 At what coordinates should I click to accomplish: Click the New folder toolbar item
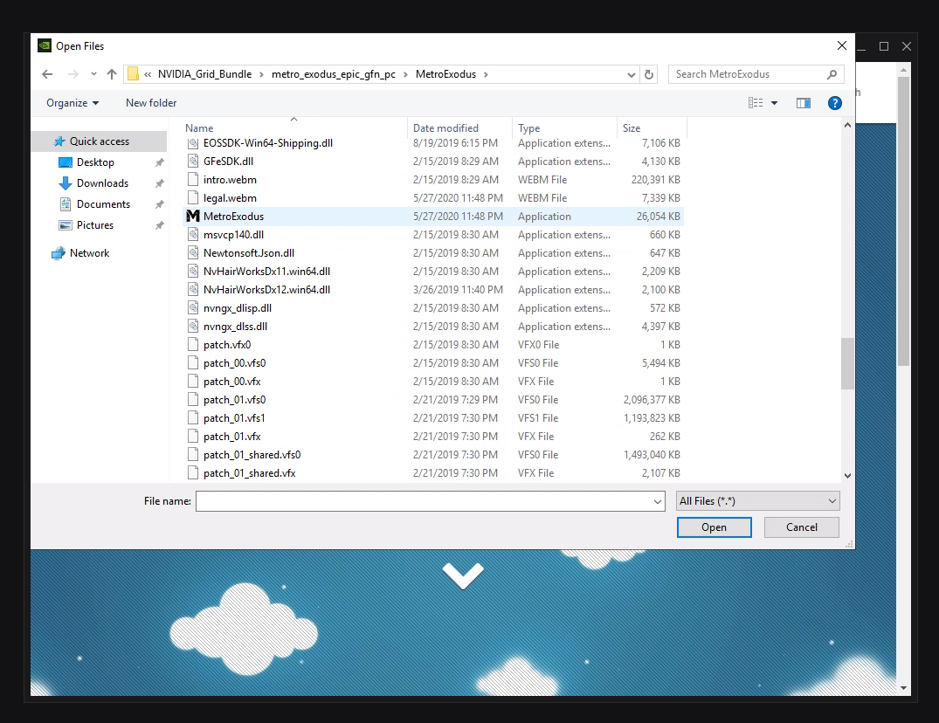pos(151,103)
